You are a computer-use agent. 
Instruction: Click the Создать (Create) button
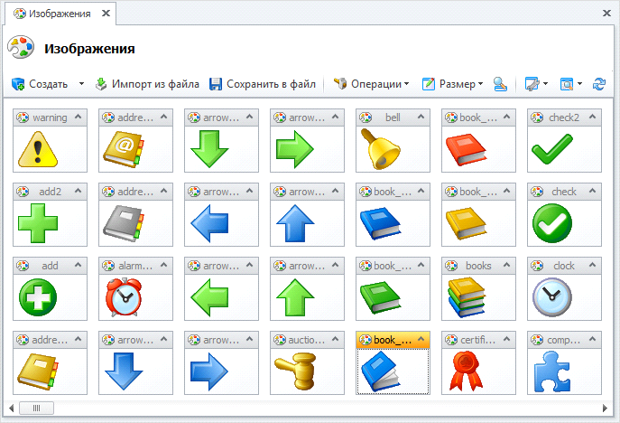click(x=40, y=84)
